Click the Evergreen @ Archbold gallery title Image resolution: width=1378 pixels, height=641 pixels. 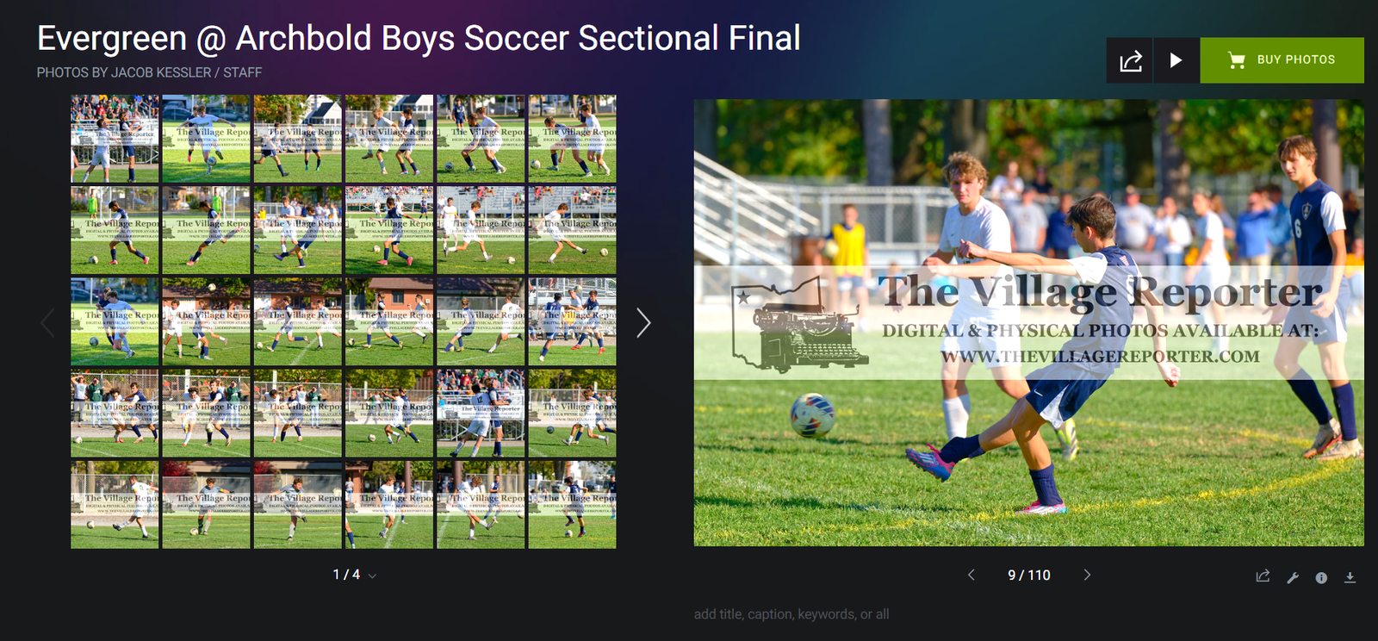point(419,39)
